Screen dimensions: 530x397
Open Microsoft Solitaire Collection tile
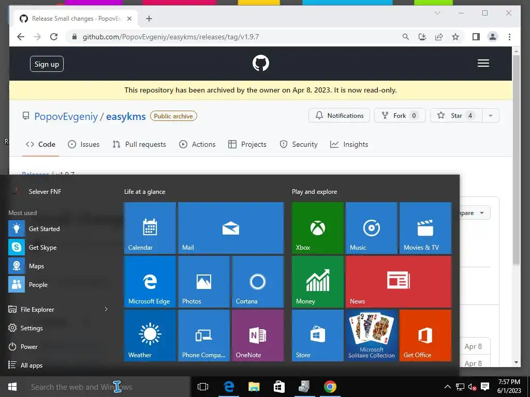(372, 335)
